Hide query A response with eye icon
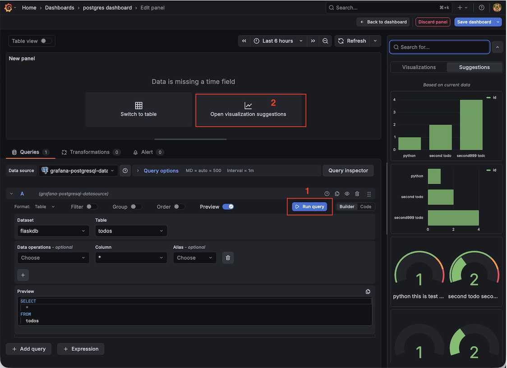The height and width of the screenshot is (368, 507). (x=347, y=194)
